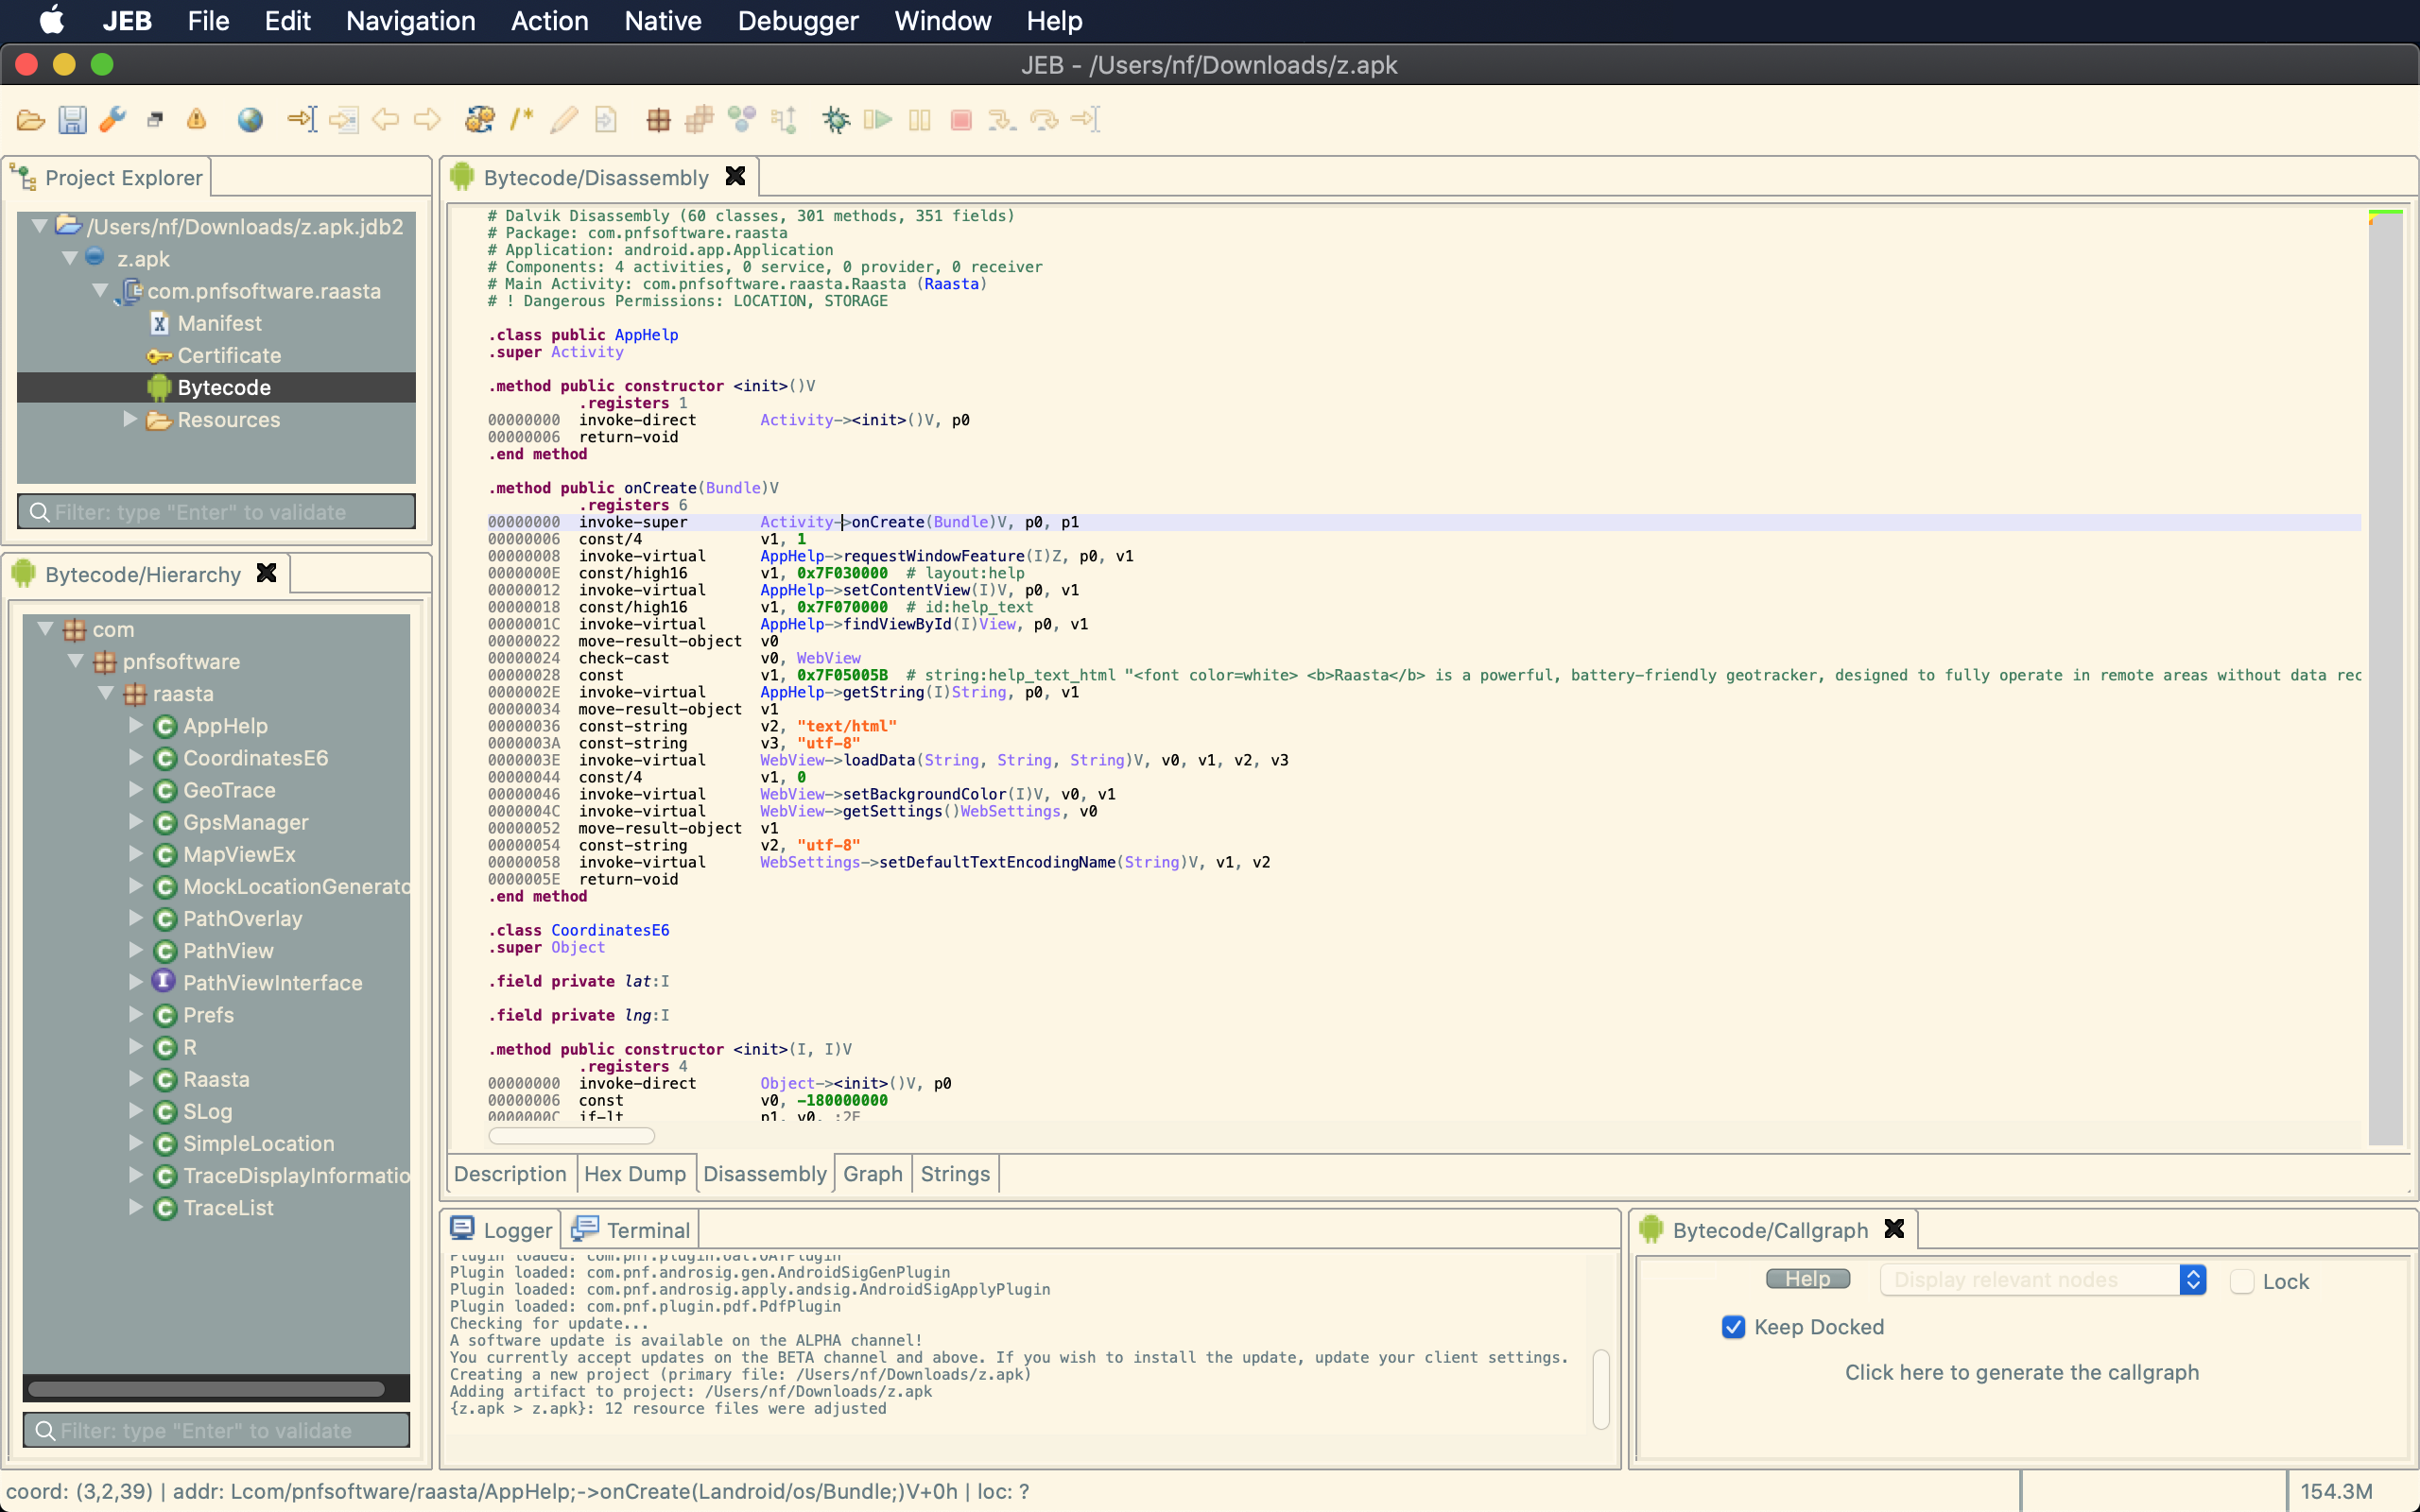The width and height of the screenshot is (2420, 1512).
Task: Collapse com.pnfsoftware.raasta node
Action: point(100,291)
